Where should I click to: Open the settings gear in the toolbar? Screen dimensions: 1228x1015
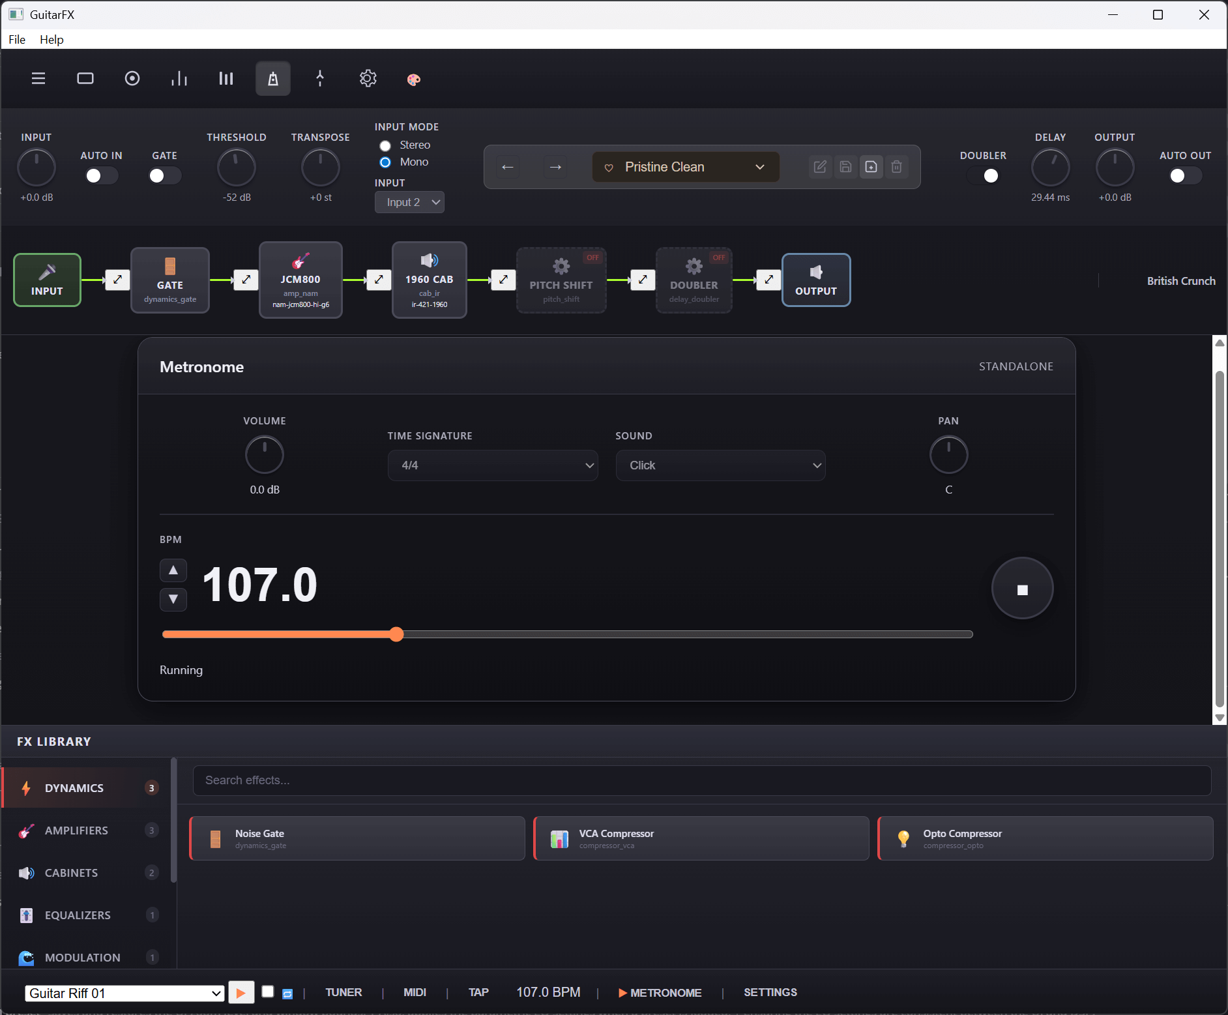pos(367,78)
